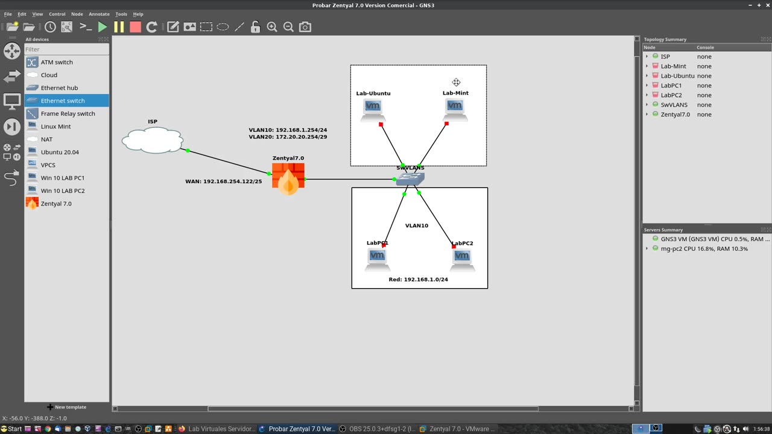Open the Start menu on taskbar

point(11,429)
